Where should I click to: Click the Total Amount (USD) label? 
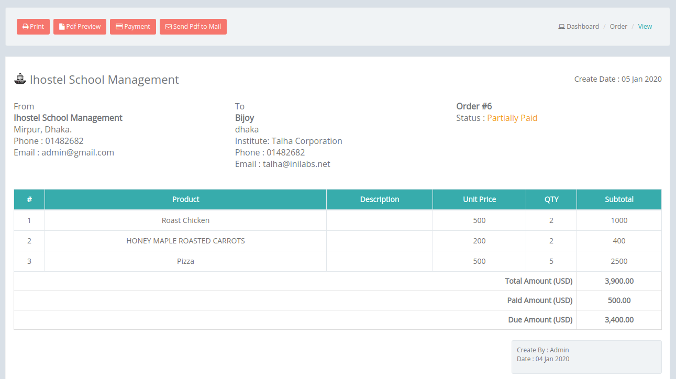[x=539, y=281]
